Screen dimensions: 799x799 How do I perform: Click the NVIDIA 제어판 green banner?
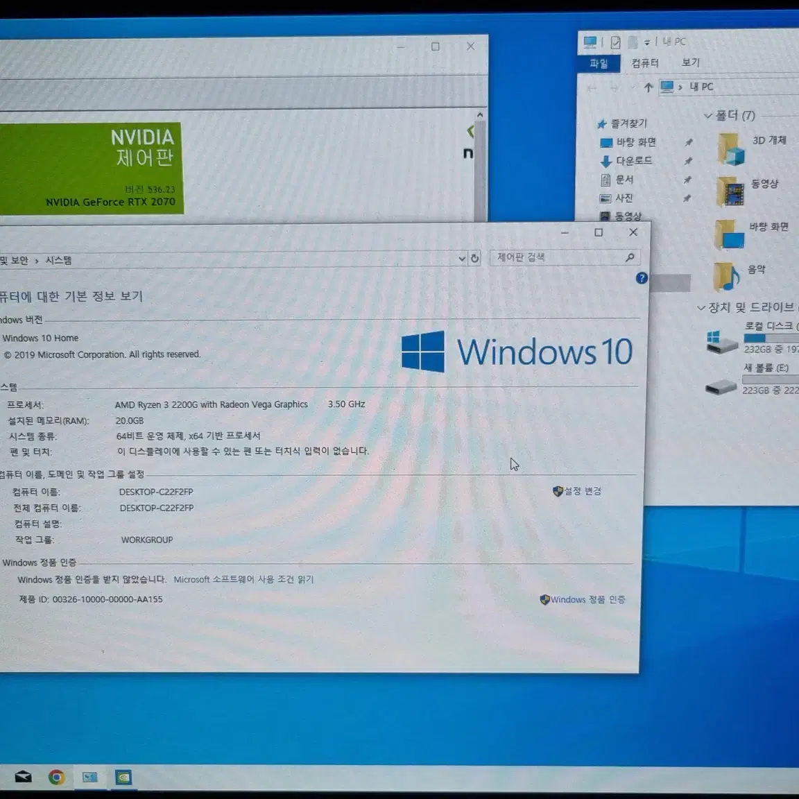[91, 168]
